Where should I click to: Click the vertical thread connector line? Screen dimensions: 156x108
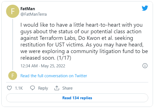click(x=13, y=45)
